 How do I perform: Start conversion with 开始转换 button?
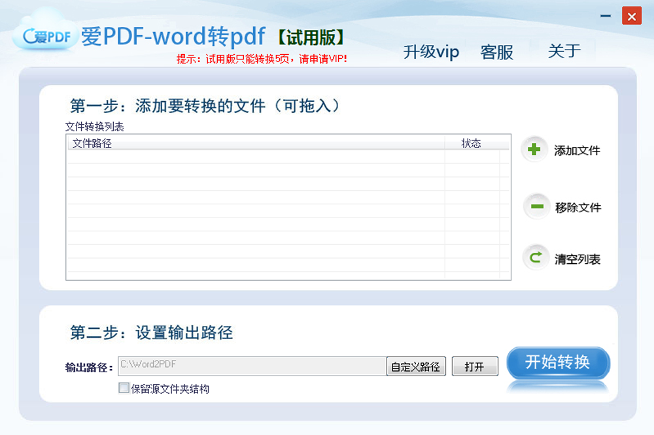point(558,362)
